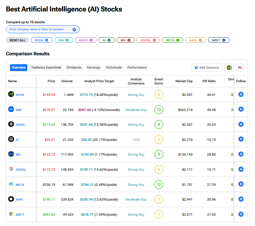Click the Meta logo icon
Image resolution: width=255 pixels, height=226 pixels.
tap(11, 184)
